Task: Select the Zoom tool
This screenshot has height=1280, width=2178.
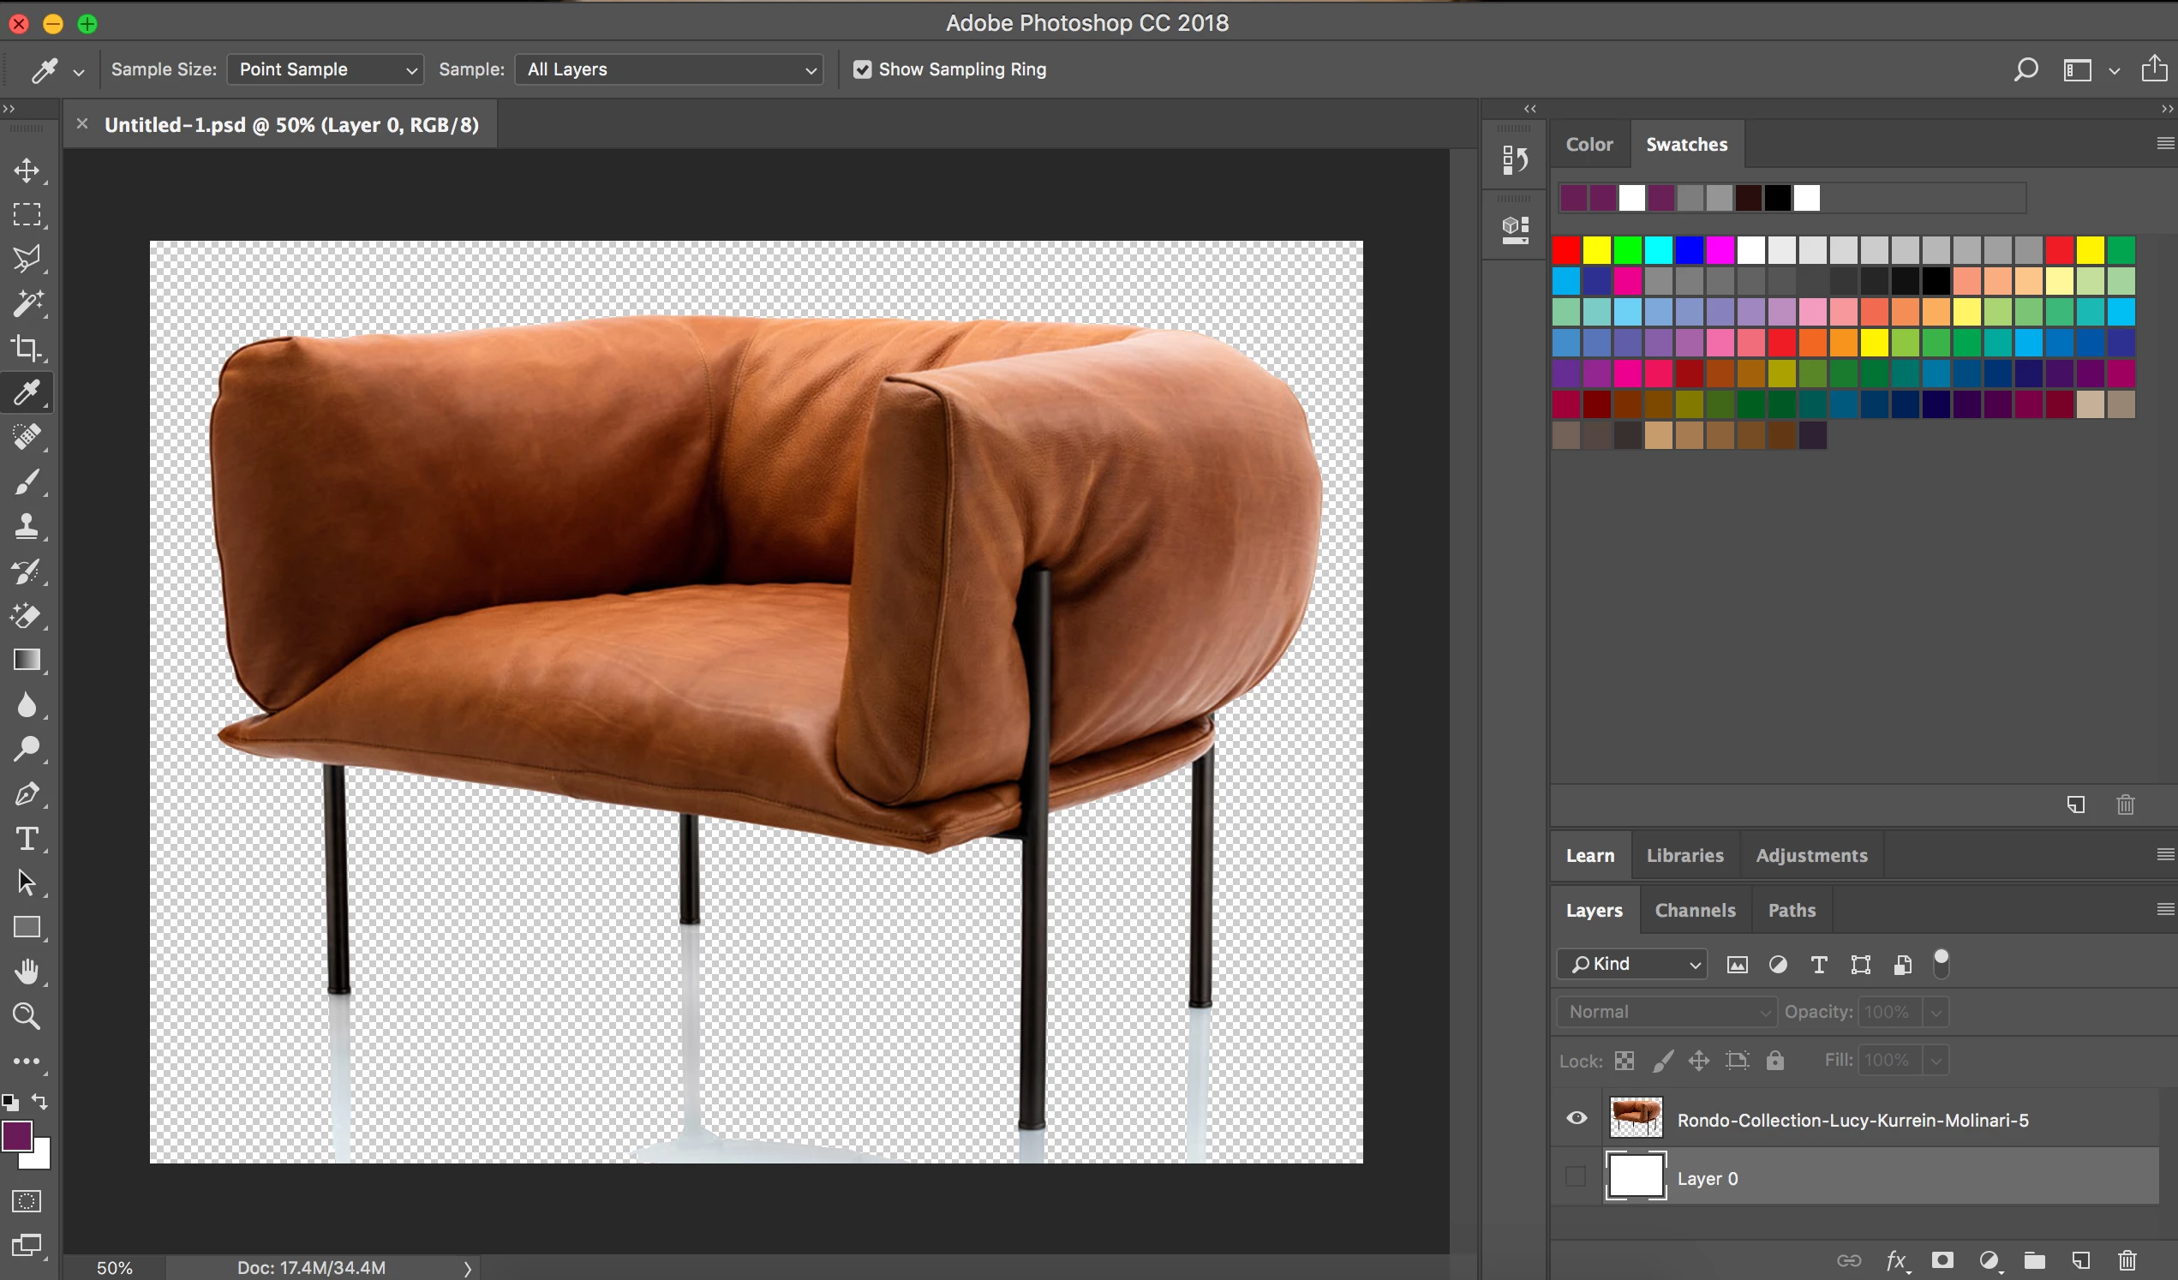Action: [26, 1016]
